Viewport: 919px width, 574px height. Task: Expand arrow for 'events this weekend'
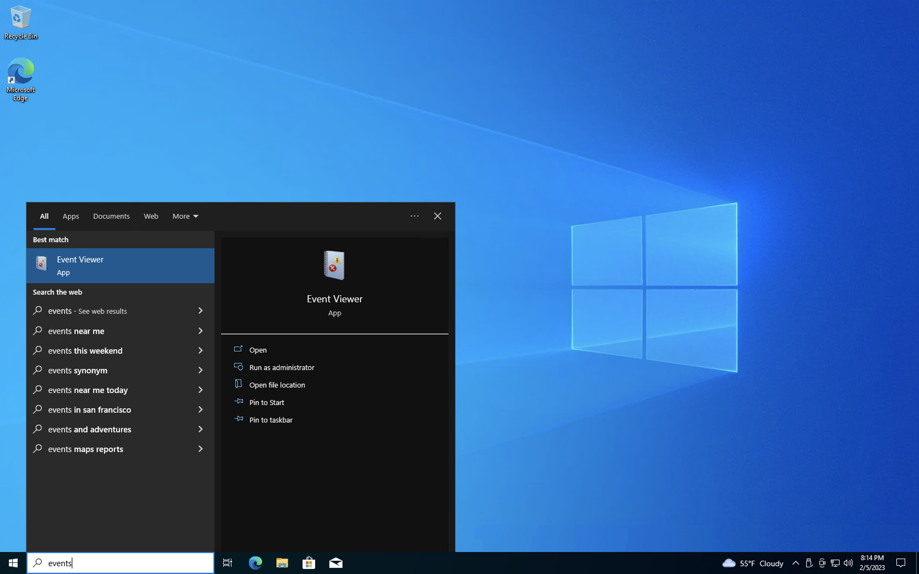click(200, 350)
